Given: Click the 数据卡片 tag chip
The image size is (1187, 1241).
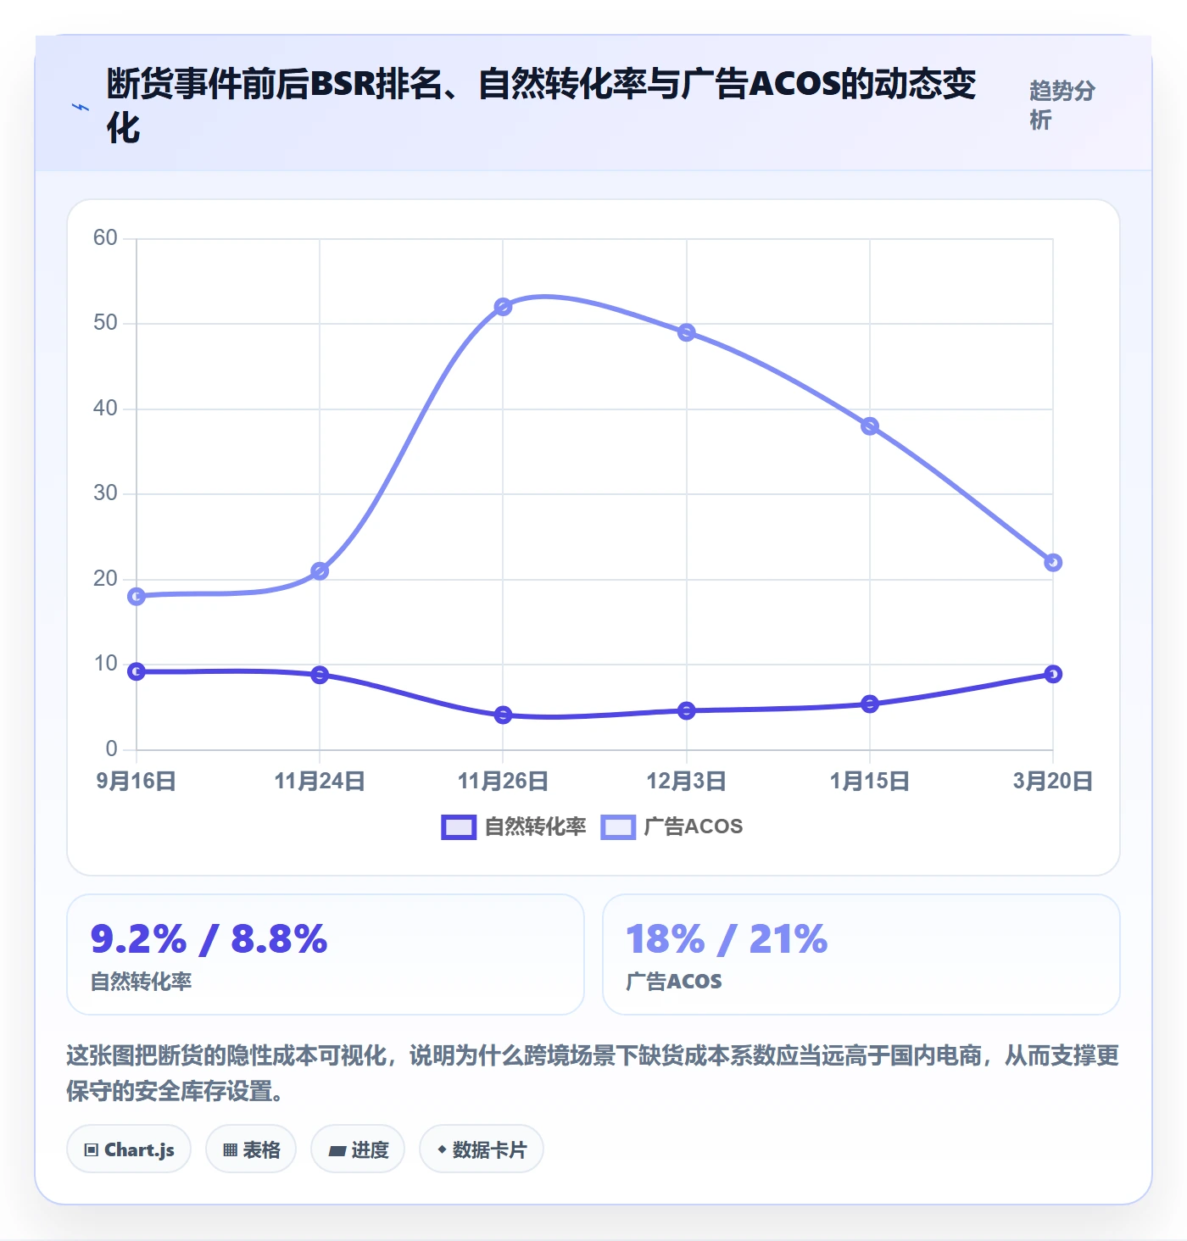Looking at the screenshot, I should click(x=482, y=1149).
